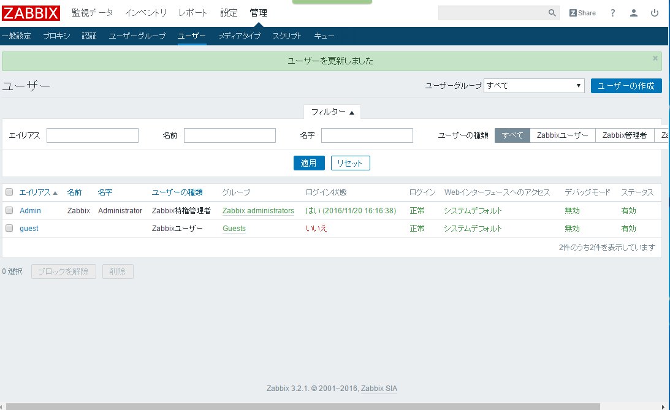Toggle guest's 有効 status link
The width and height of the screenshot is (670, 410).
[628, 229]
